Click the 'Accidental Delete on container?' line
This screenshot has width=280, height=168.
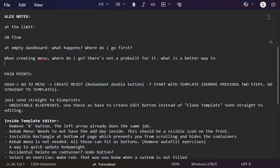point(59,152)
